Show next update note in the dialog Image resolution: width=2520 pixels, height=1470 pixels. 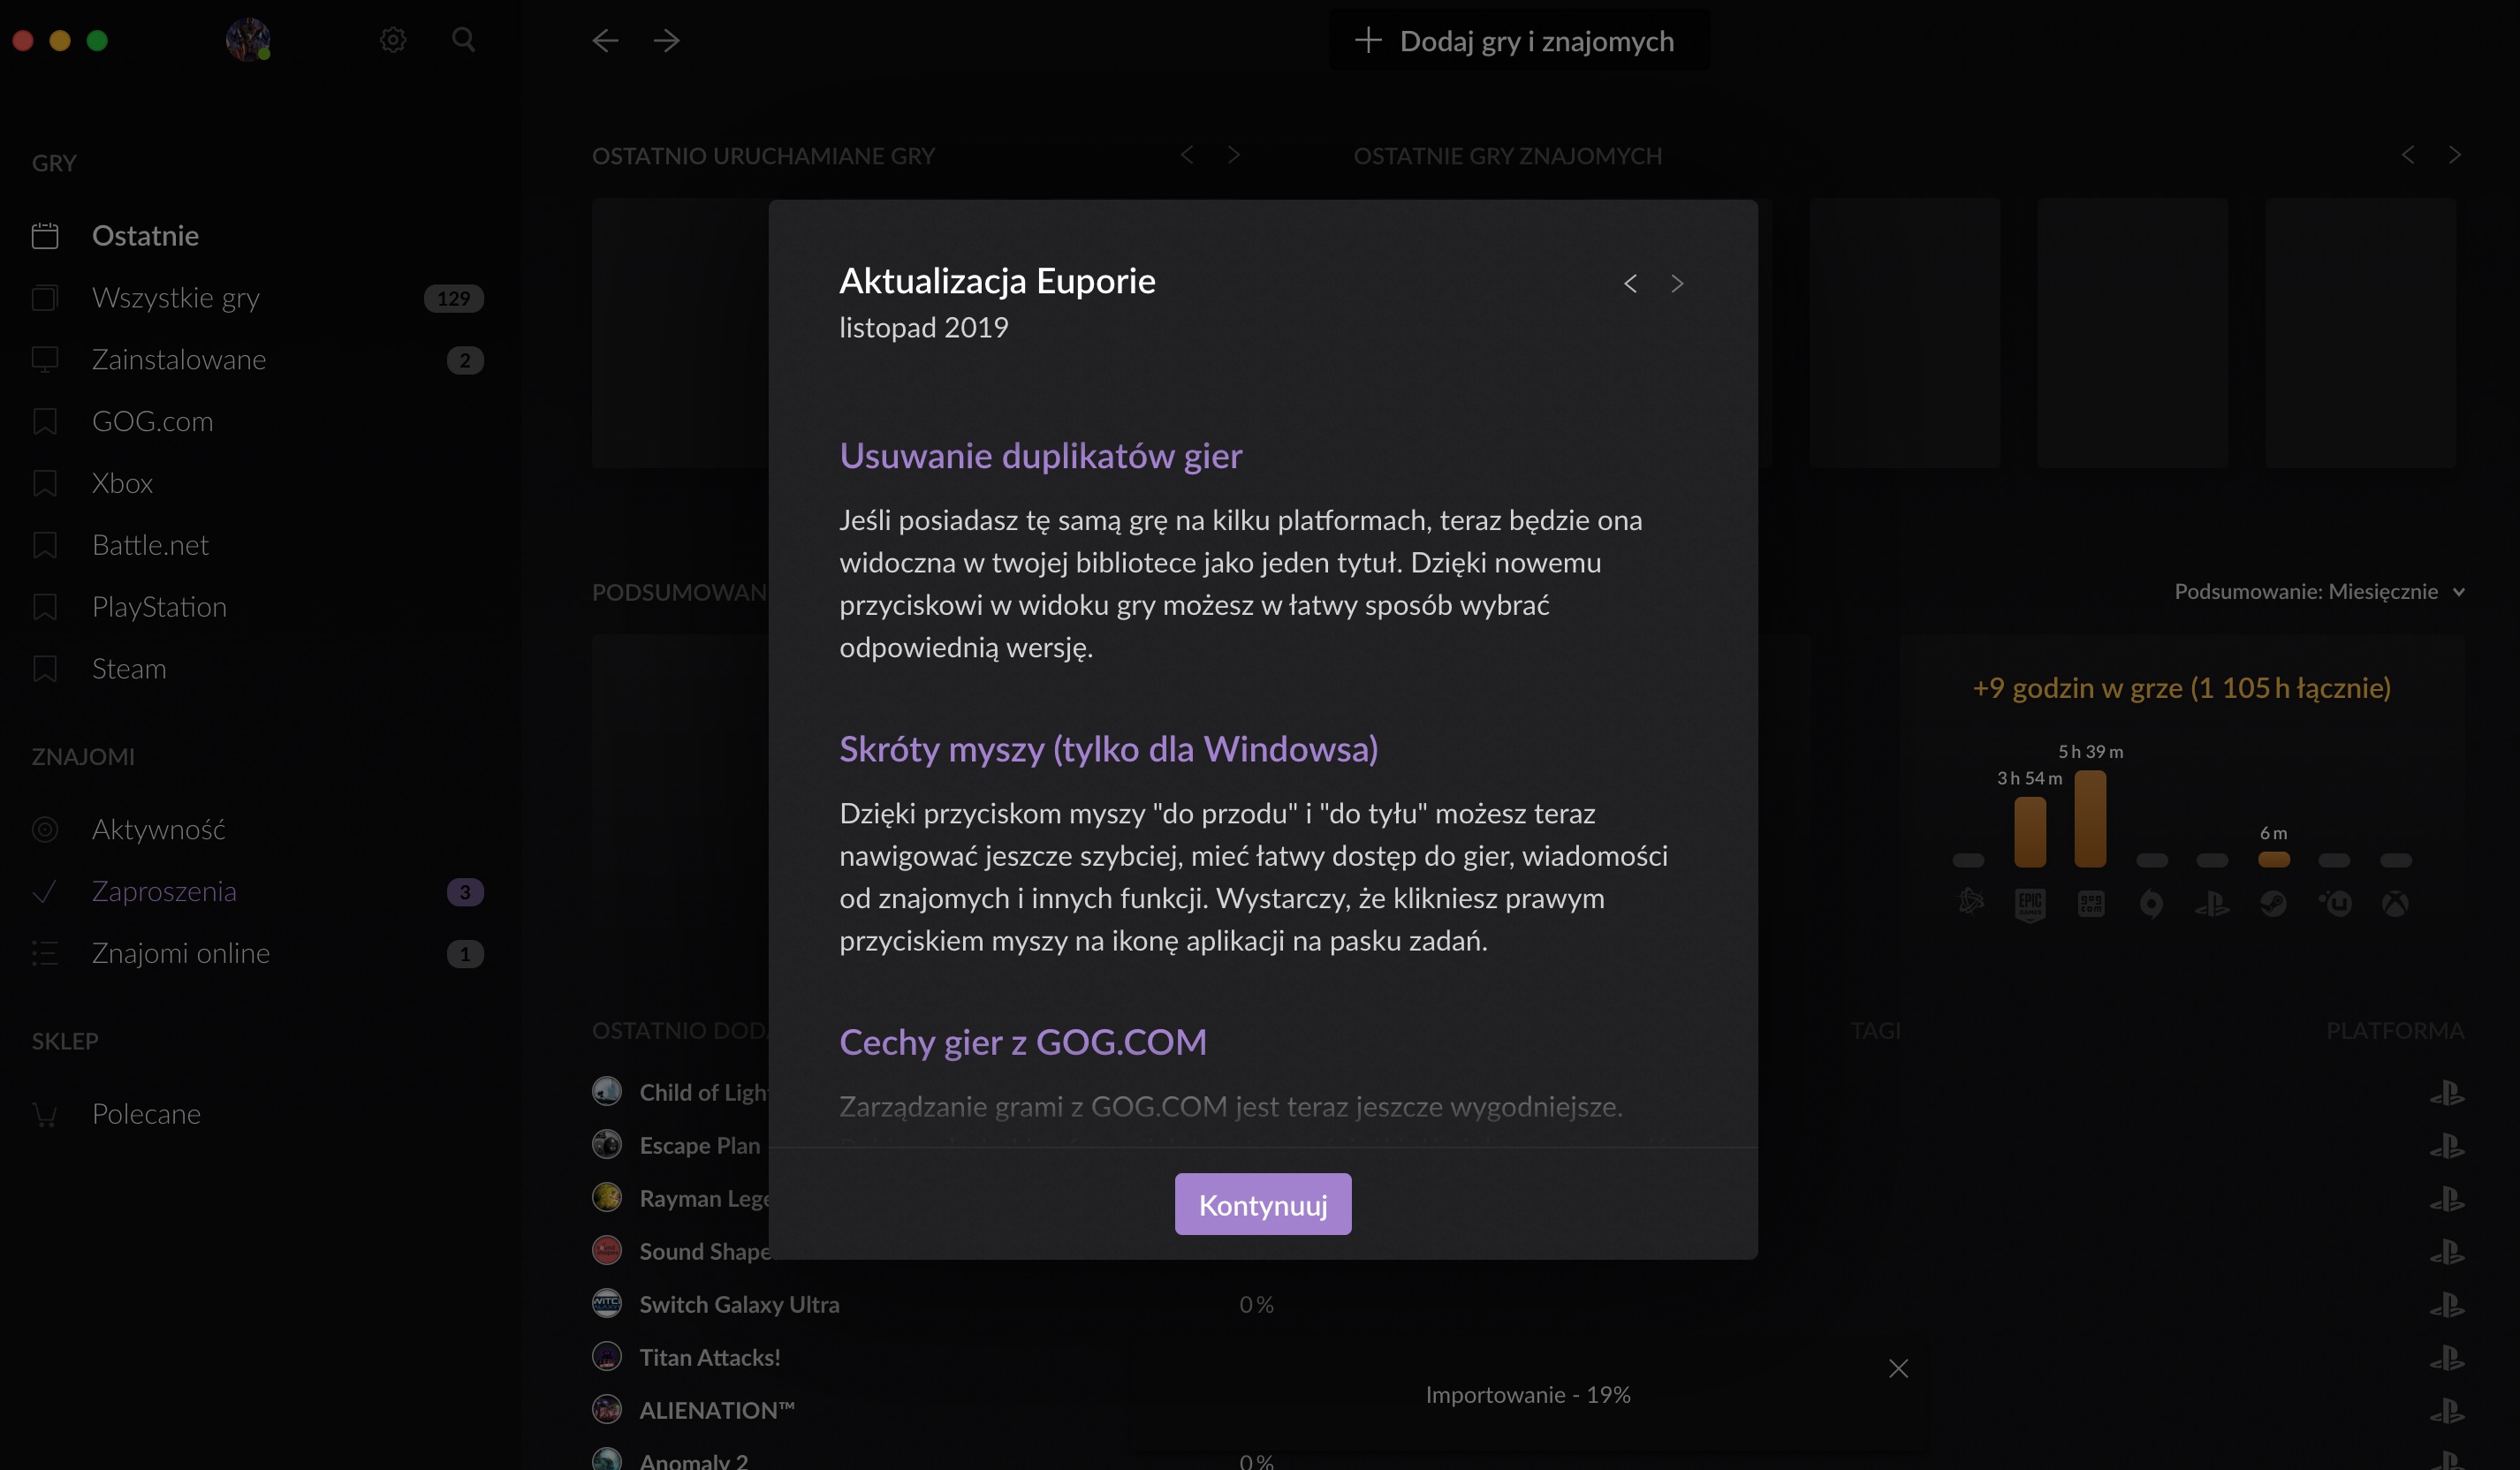coord(1677,284)
